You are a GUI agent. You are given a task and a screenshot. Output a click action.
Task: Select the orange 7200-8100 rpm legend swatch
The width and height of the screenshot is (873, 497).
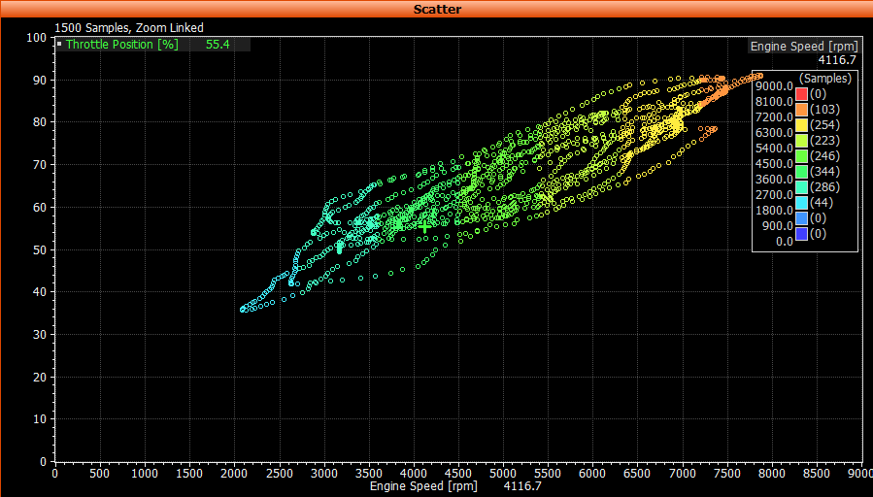coord(802,110)
